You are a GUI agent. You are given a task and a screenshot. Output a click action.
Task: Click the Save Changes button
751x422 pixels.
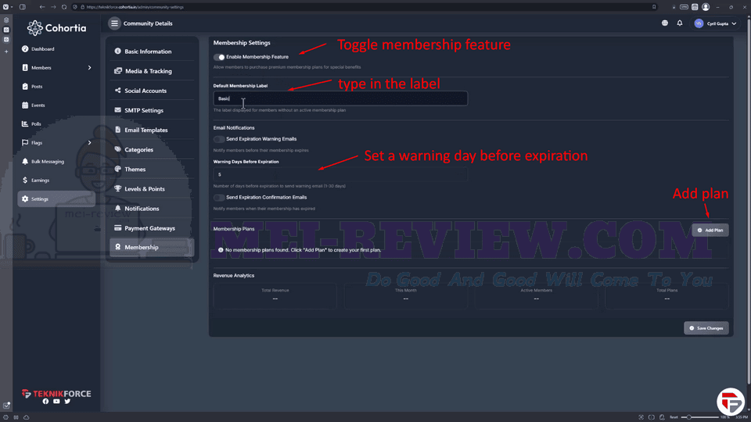click(706, 328)
